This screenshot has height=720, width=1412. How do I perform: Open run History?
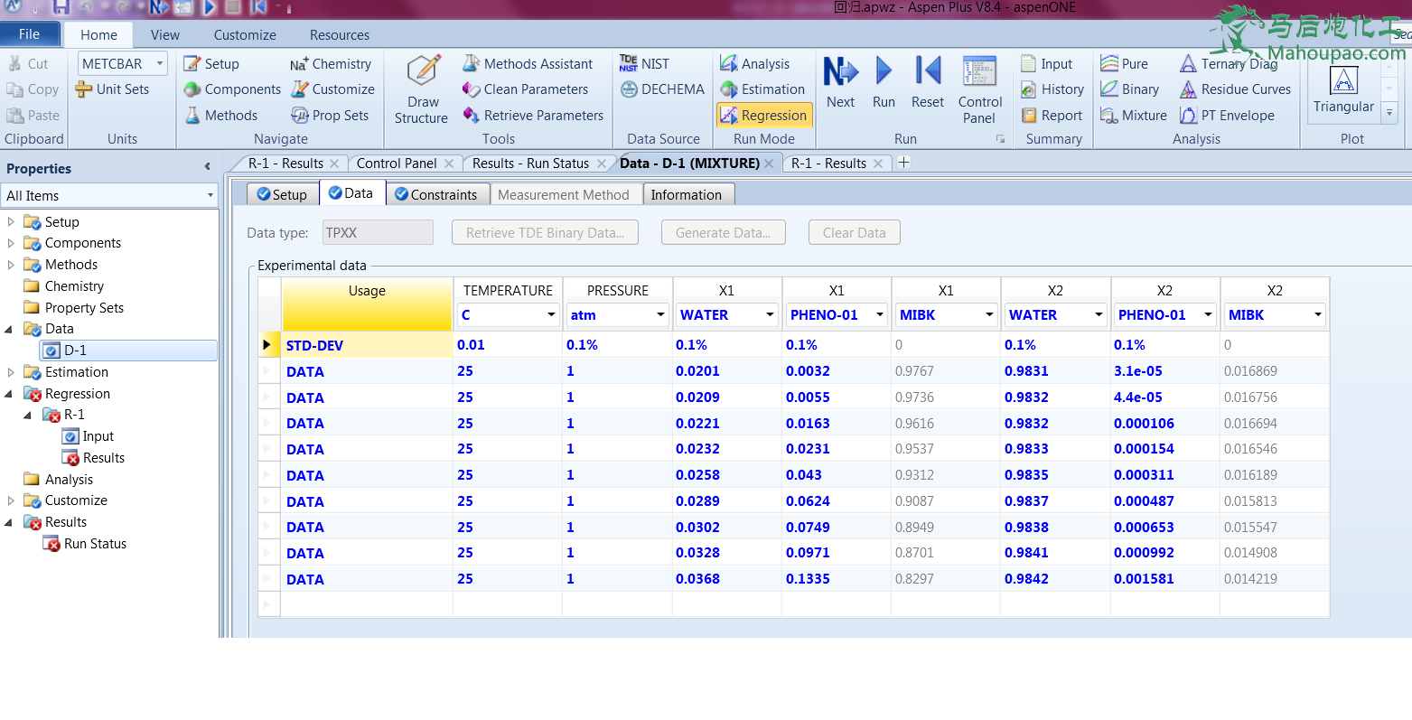(1052, 89)
